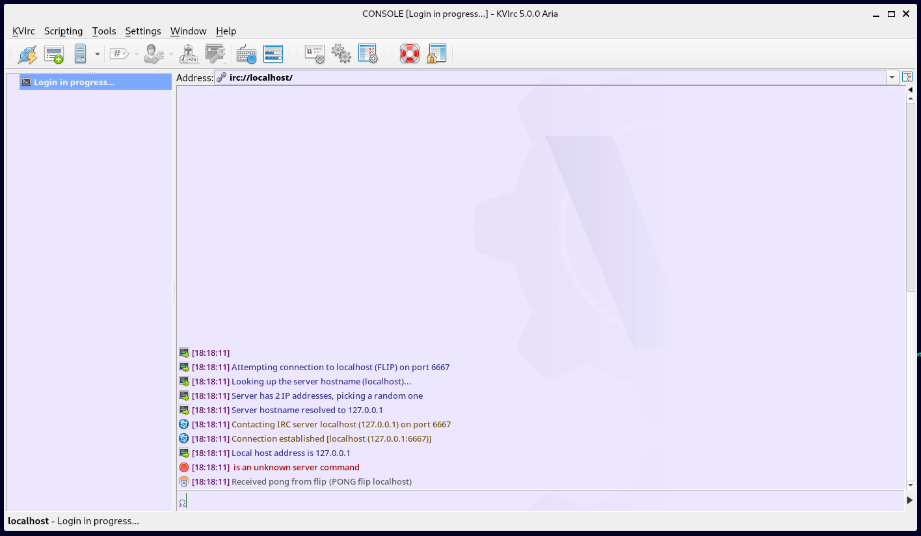
Task: Select the 'Login in progress...' console entry
Action: point(96,82)
